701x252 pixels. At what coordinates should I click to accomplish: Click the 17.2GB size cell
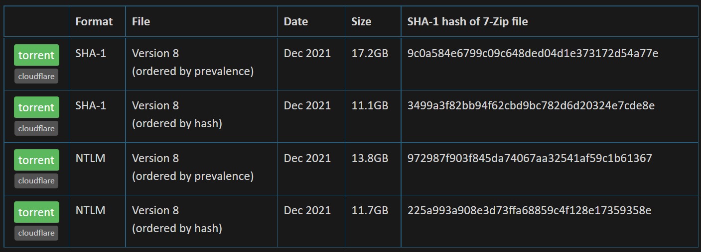370,53
